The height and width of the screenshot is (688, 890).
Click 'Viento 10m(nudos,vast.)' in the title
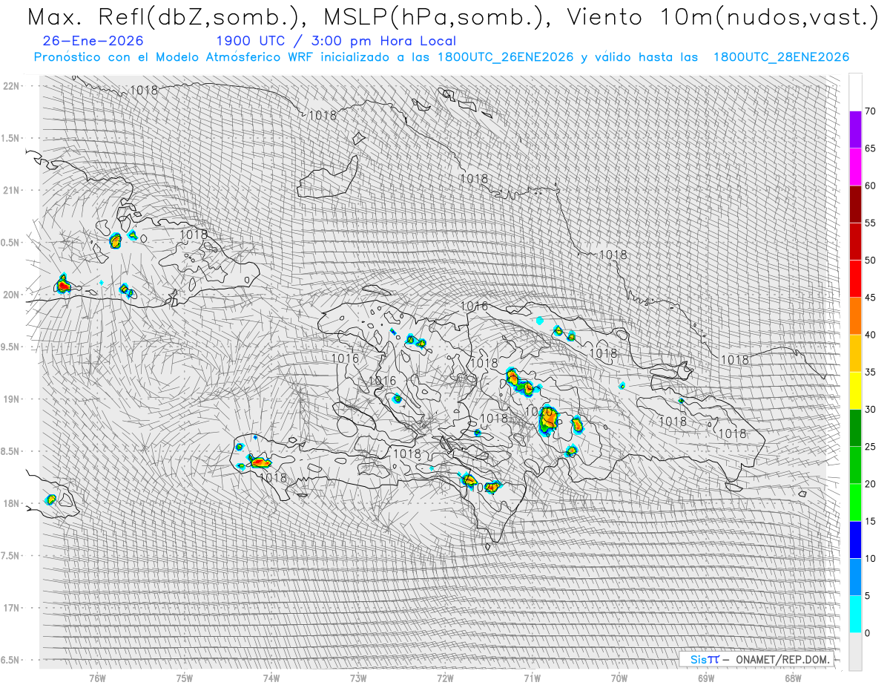[722, 17]
